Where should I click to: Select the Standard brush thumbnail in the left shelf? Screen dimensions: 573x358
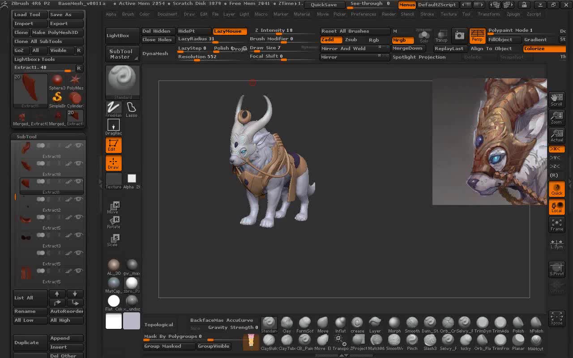coord(123,82)
